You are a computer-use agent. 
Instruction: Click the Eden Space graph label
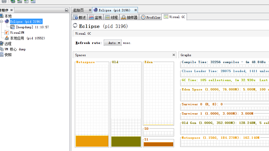pyautogui.click(x=225, y=89)
